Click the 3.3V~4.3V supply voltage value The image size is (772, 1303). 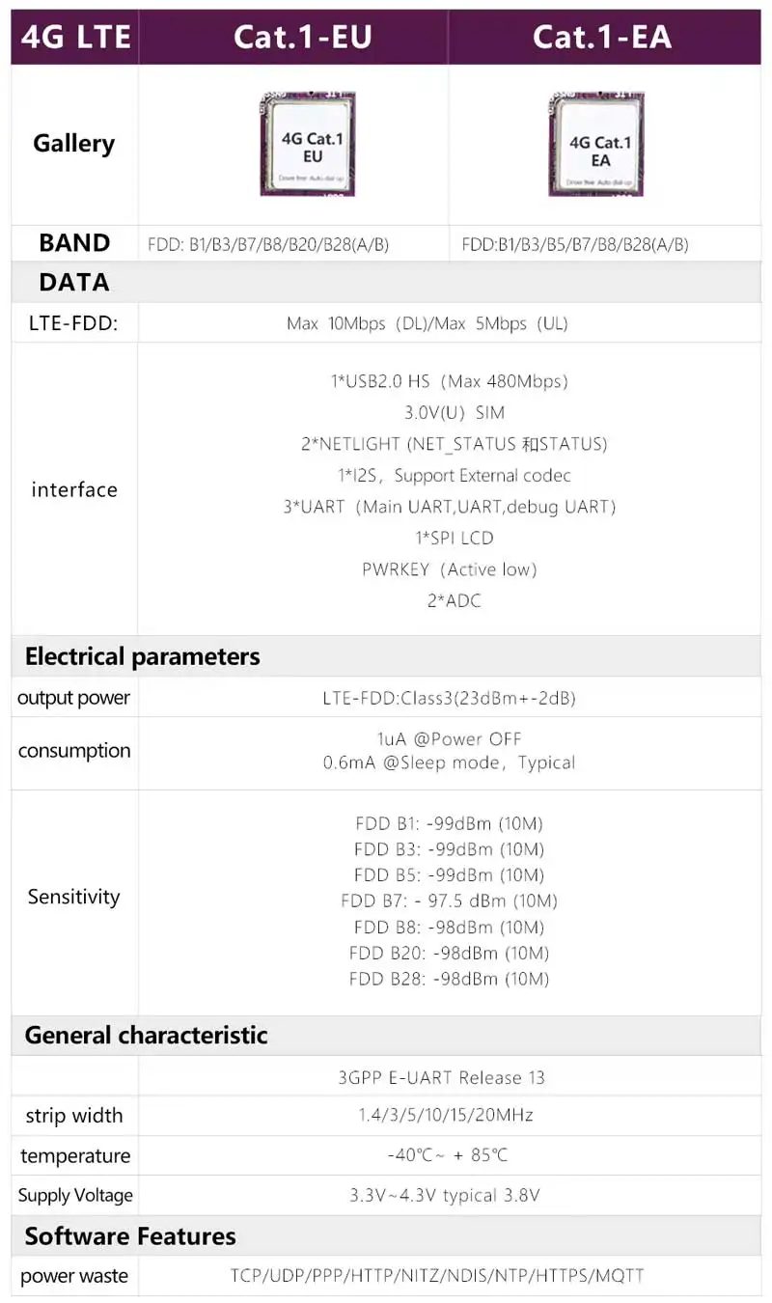tap(445, 1195)
